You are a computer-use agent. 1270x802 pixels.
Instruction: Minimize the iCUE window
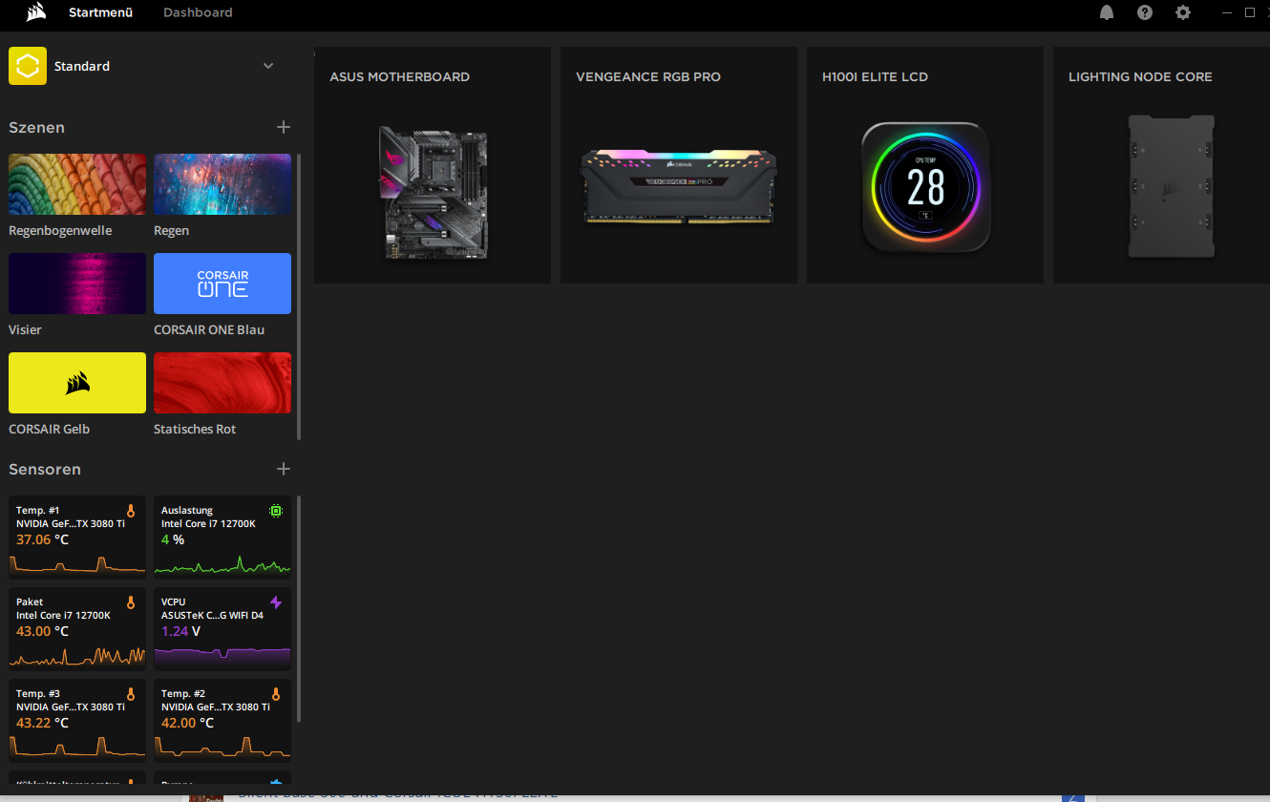(1228, 12)
